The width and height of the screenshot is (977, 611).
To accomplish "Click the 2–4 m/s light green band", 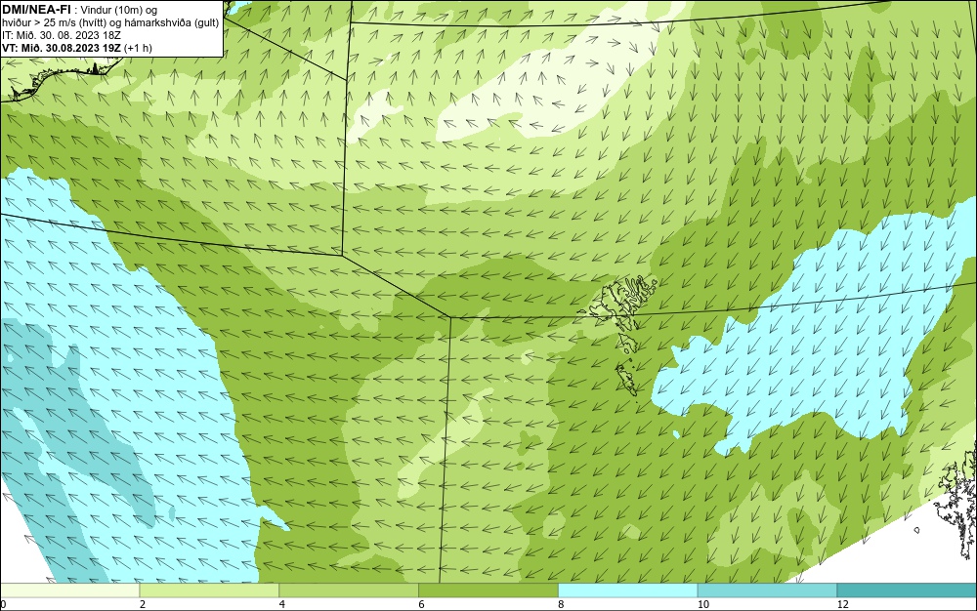I will [209, 591].
